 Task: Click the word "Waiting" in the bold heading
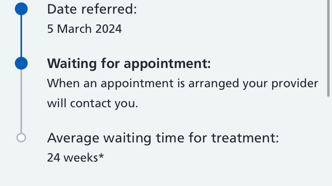pyautogui.click(x=72, y=63)
